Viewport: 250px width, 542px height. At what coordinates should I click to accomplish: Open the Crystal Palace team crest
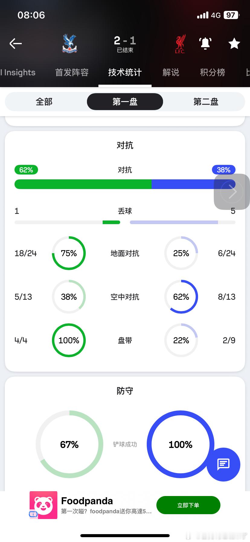click(x=70, y=44)
